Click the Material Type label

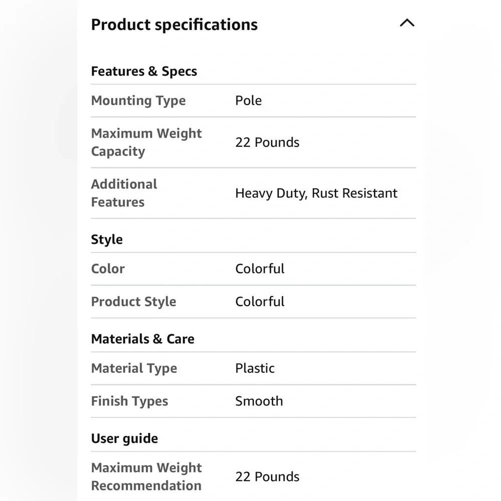(x=134, y=368)
